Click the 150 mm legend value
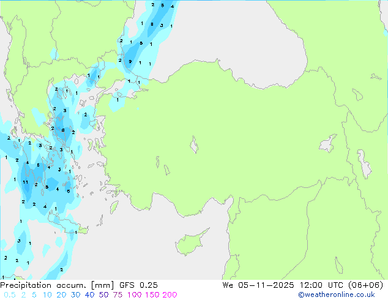The height and width of the screenshot is (300, 388). tap(152, 295)
